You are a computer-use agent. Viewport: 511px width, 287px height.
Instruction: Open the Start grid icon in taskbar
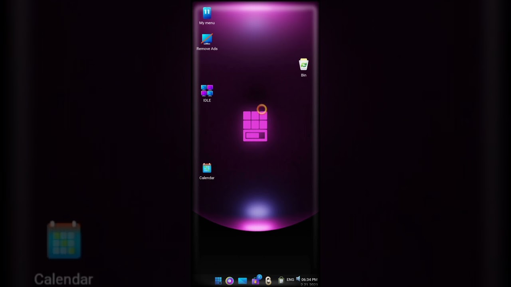tap(218, 281)
